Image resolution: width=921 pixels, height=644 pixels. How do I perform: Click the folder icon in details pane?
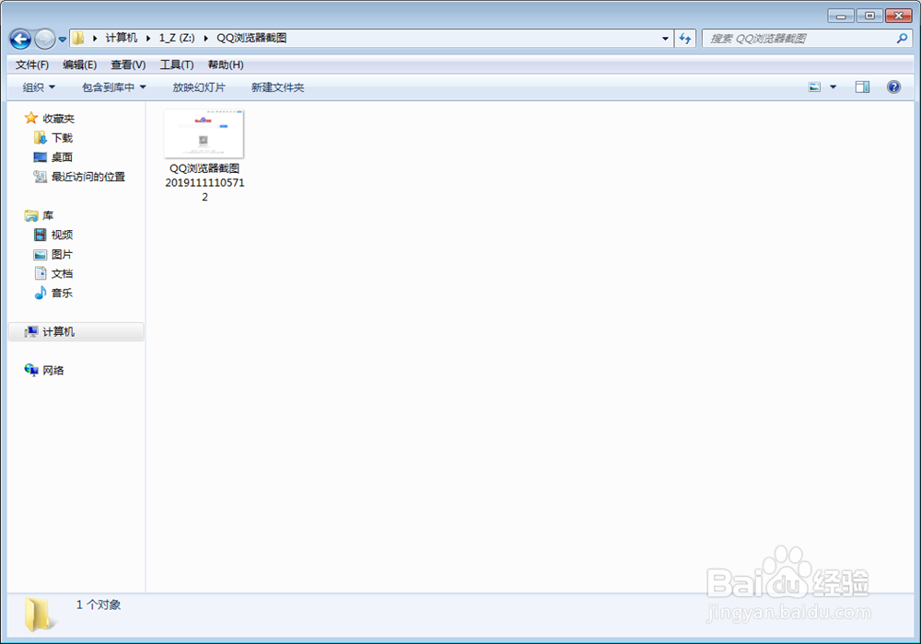[39, 614]
